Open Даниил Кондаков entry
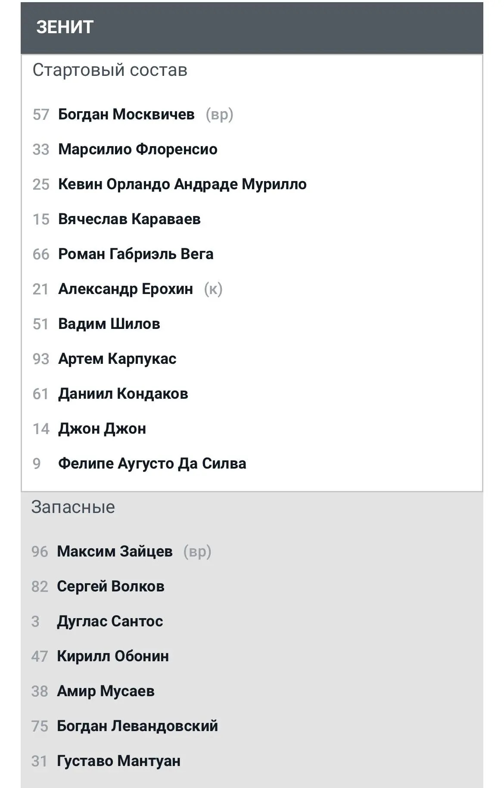This screenshot has height=788, width=504. click(x=123, y=394)
